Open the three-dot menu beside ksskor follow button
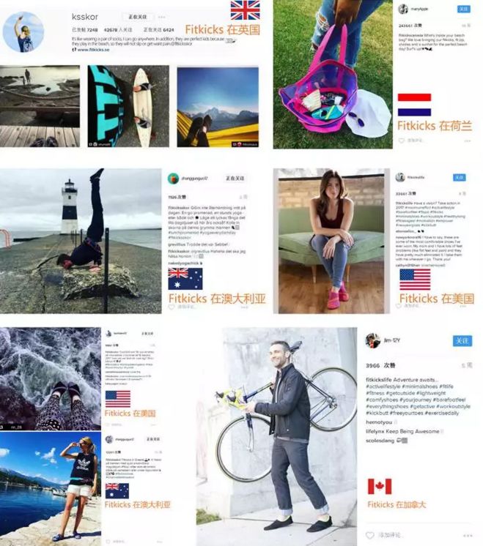 tap(161, 17)
